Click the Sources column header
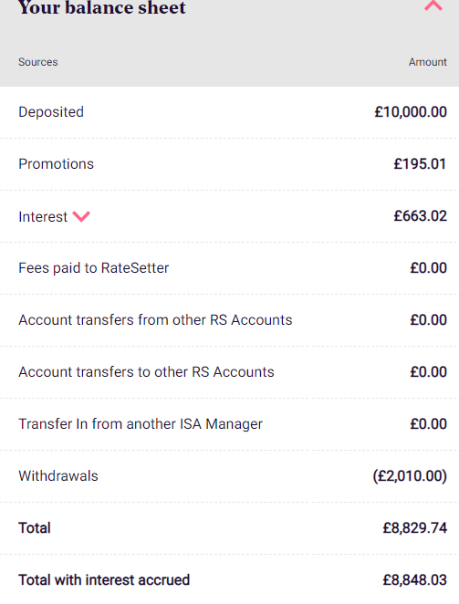The image size is (459, 604). click(x=38, y=62)
